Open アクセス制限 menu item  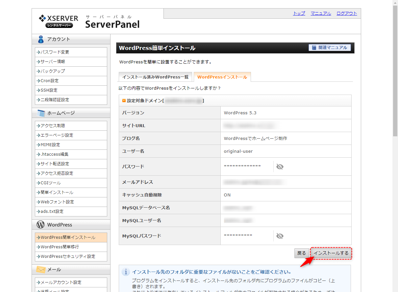[71, 126]
